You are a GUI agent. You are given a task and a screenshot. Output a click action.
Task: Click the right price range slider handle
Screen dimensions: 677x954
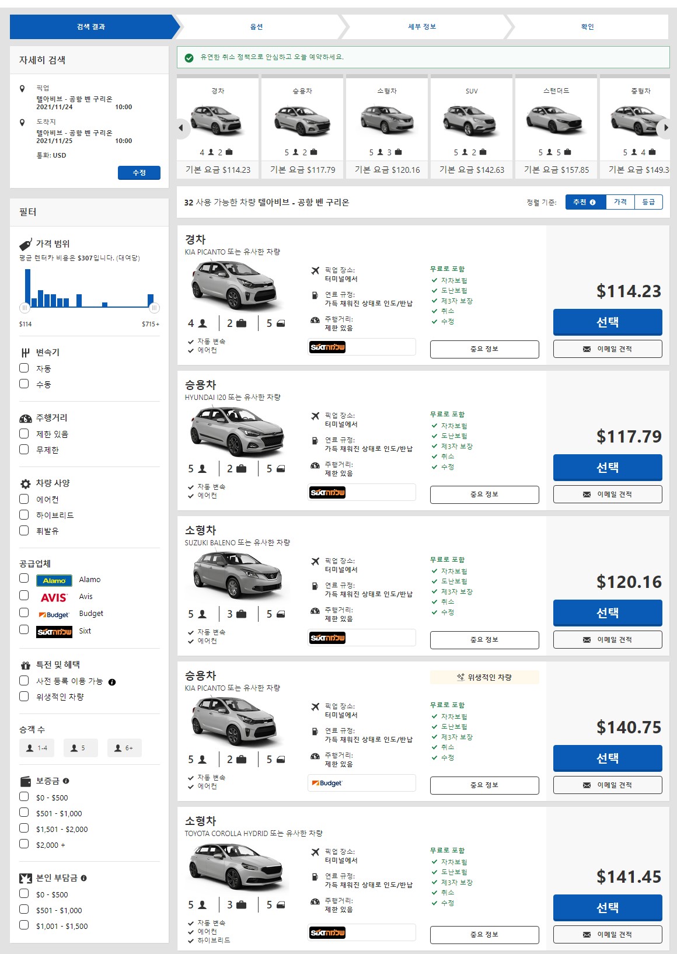(x=154, y=308)
